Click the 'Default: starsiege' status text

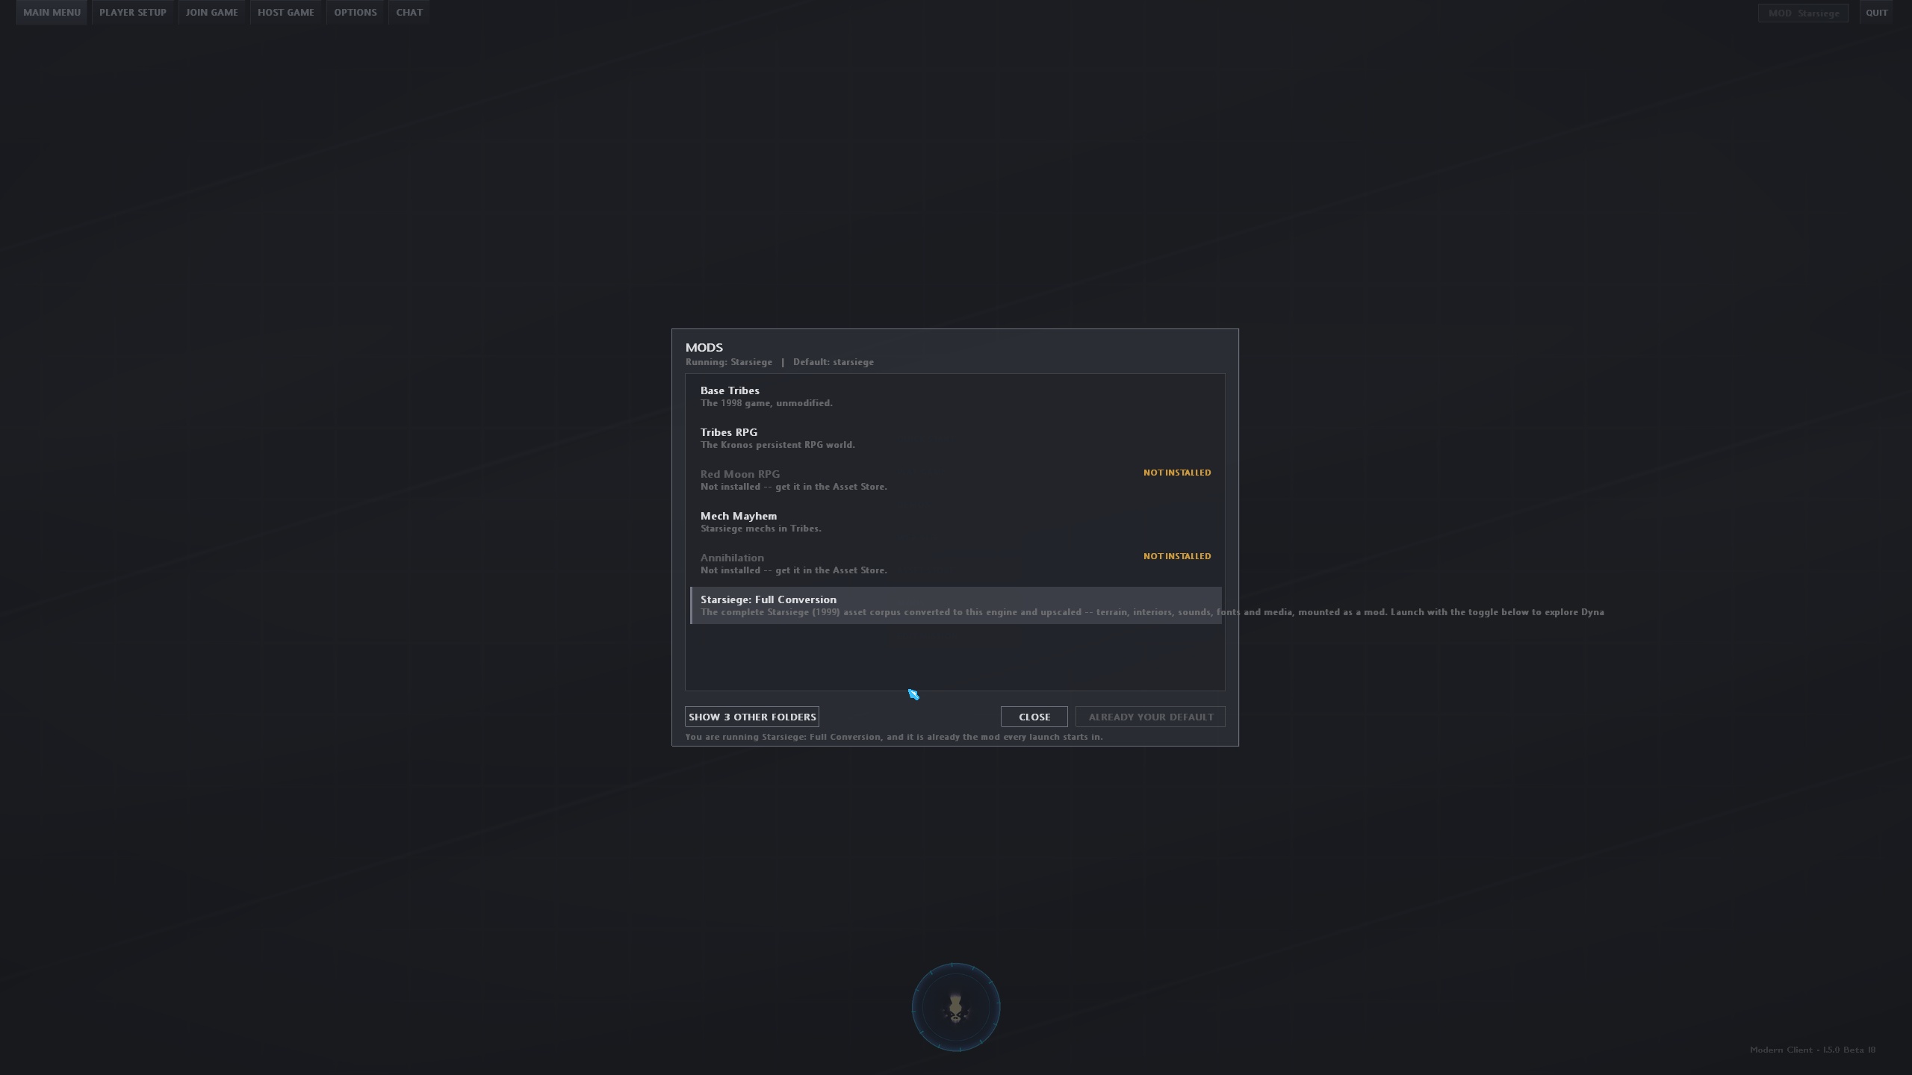point(834,362)
